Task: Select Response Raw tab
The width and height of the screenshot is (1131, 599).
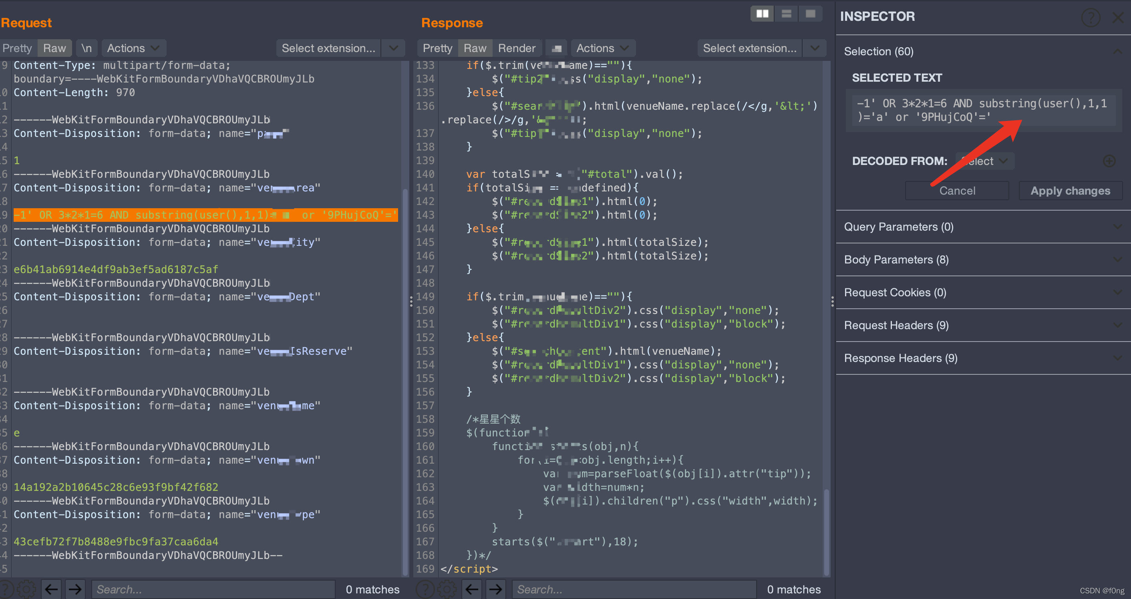Action: pyautogui.click(x=475, y=48)
